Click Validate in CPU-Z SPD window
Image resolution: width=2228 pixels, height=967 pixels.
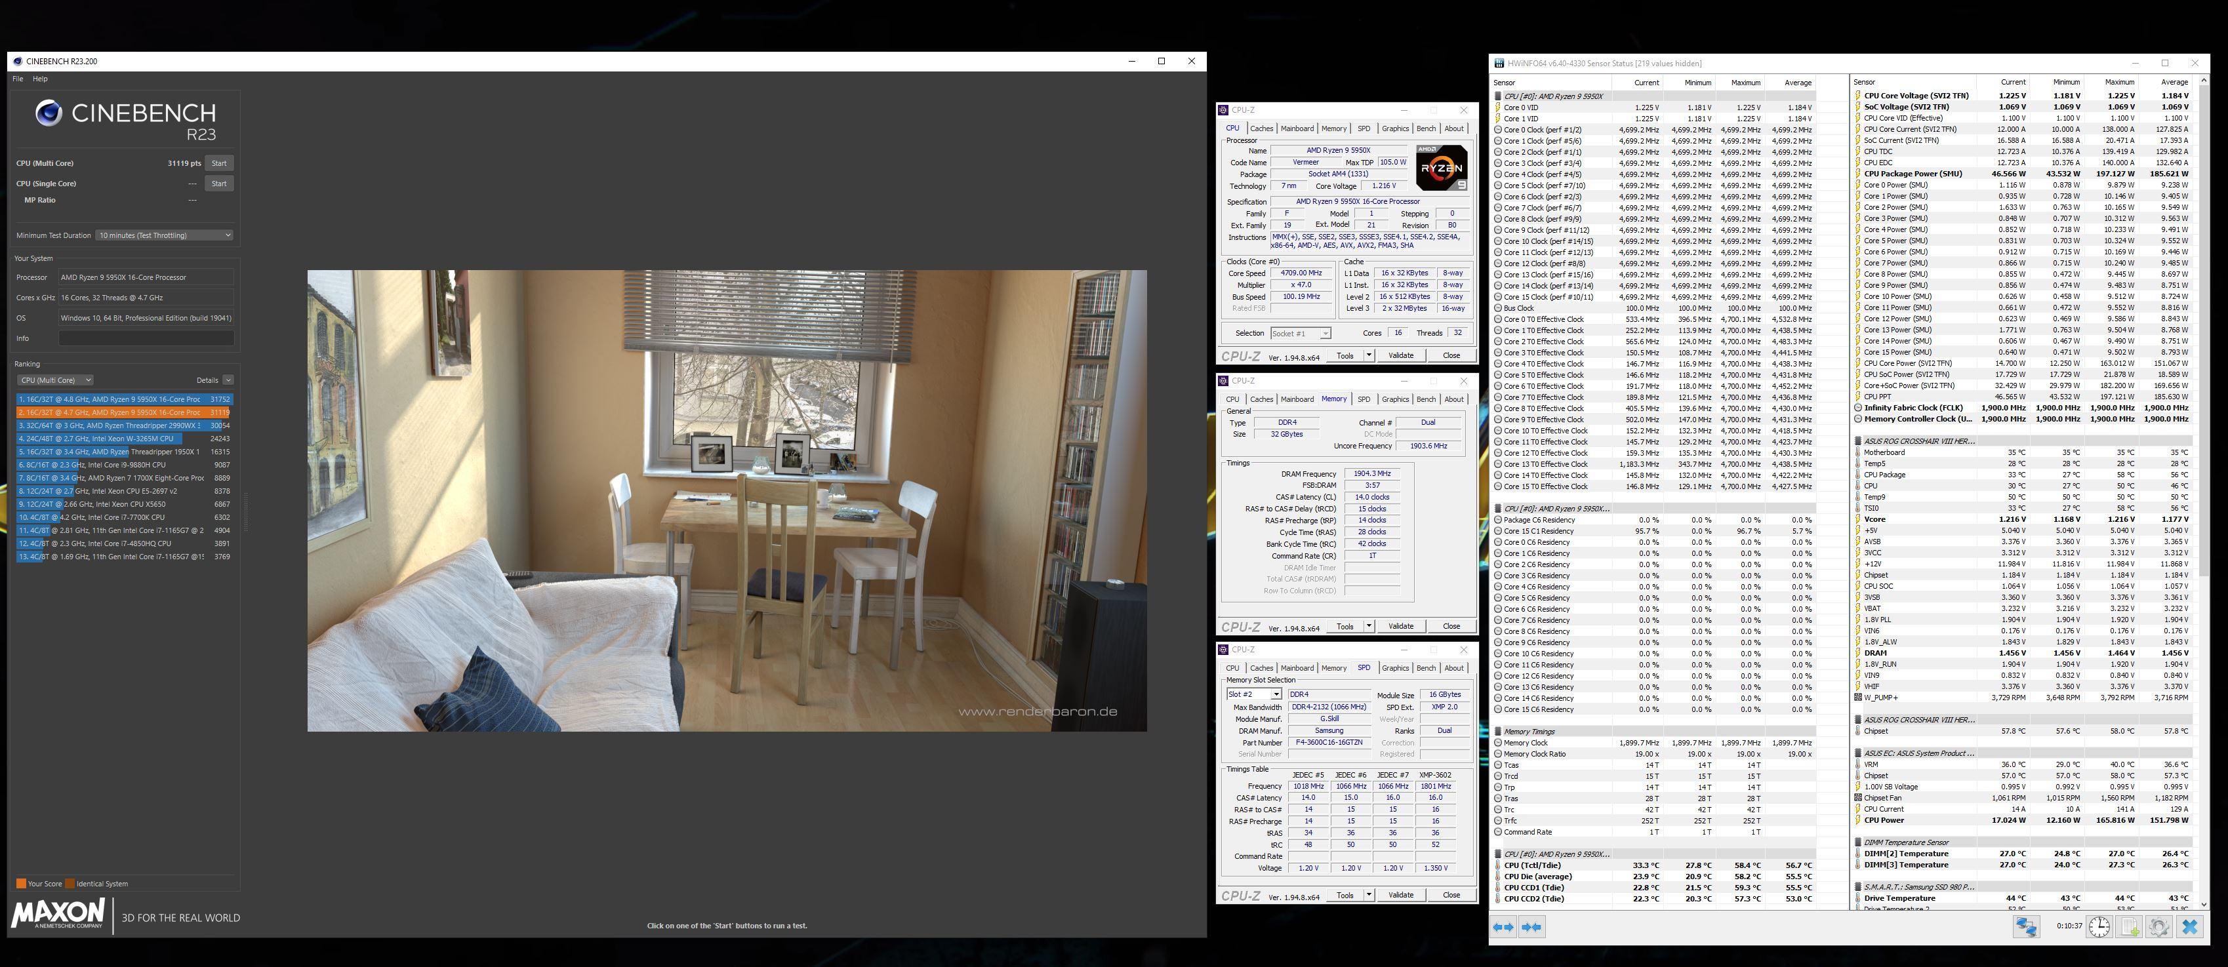point(1400,894)
